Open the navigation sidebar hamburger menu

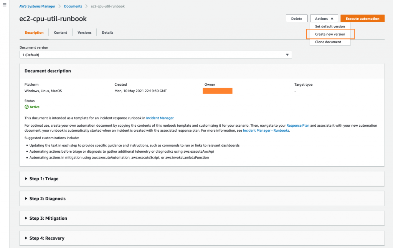coord(5,5)
